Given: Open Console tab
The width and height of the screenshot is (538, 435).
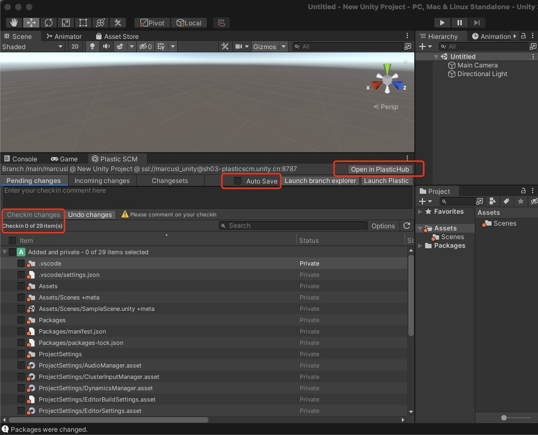Looking at the screenshot, I should pyautogui.click(x=21, y=159).
